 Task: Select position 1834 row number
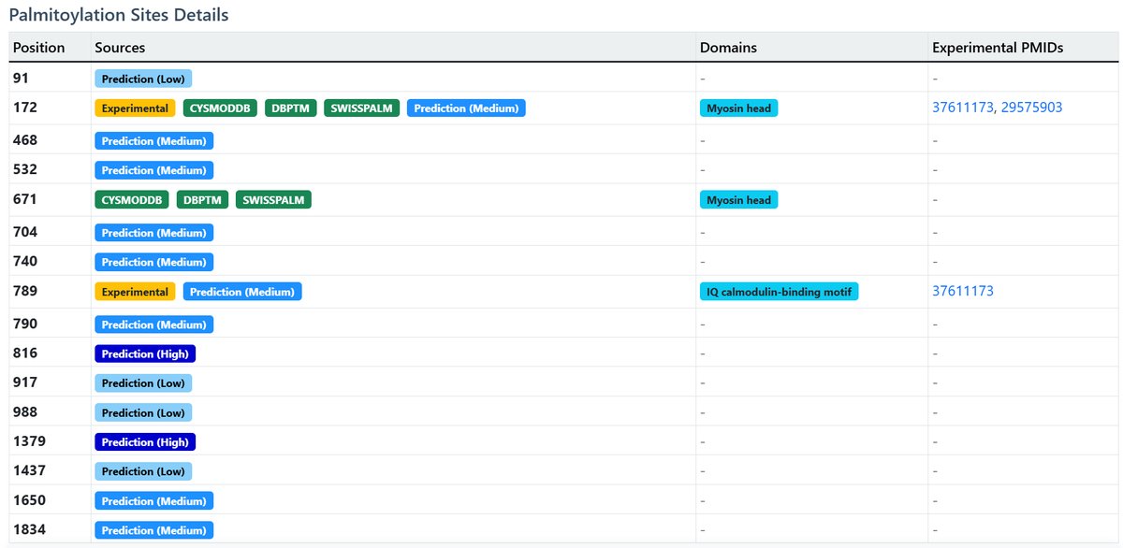point(29,529)
